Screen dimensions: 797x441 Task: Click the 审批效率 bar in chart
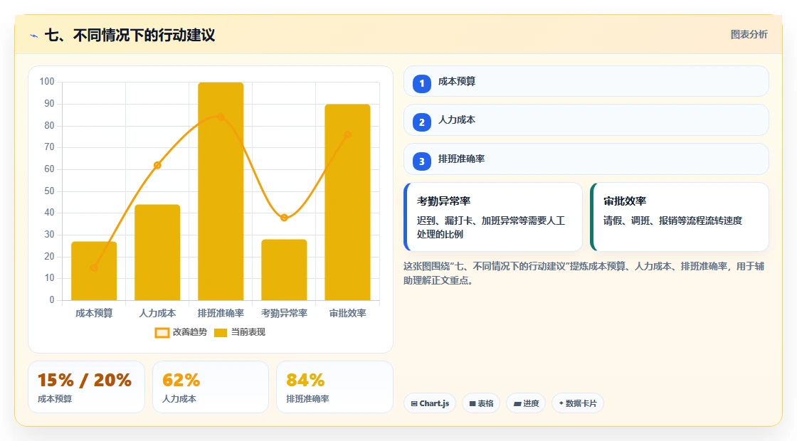pyautogui.click(x=348, y=202)
